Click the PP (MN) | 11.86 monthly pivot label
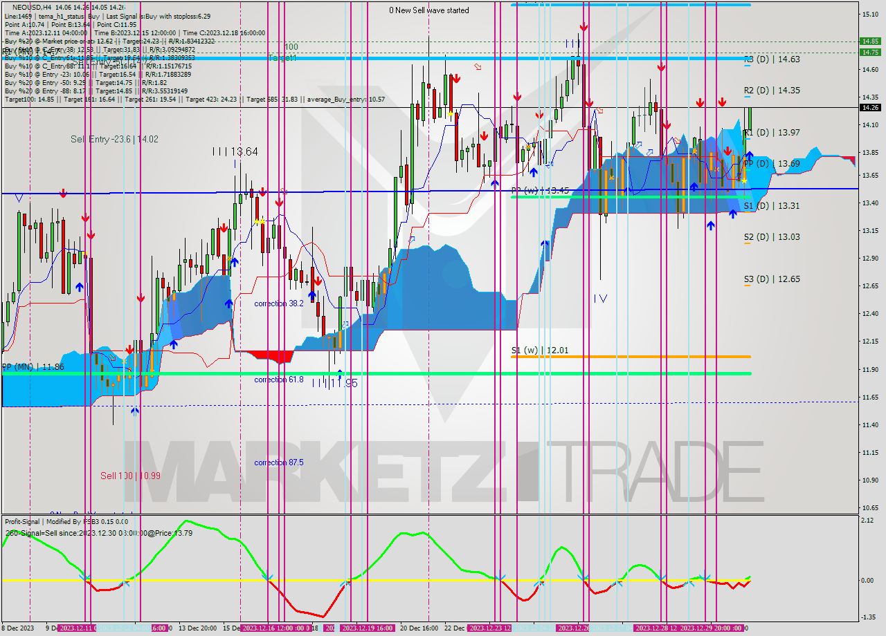 (33, 367)
